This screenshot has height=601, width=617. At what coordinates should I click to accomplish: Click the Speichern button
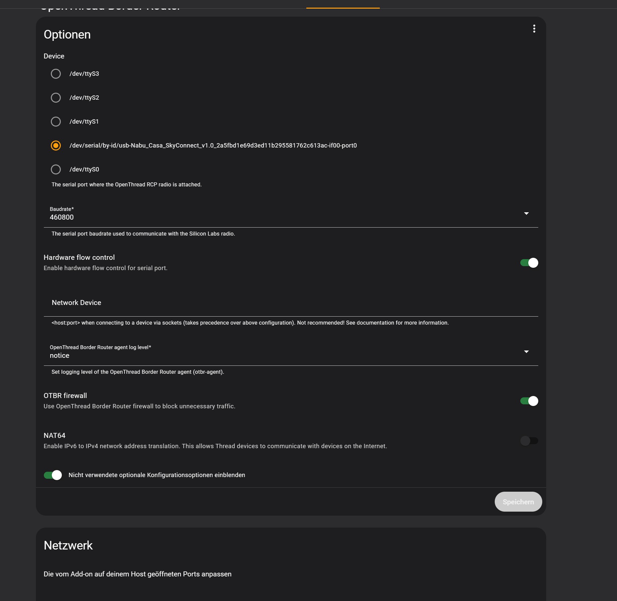518,502
